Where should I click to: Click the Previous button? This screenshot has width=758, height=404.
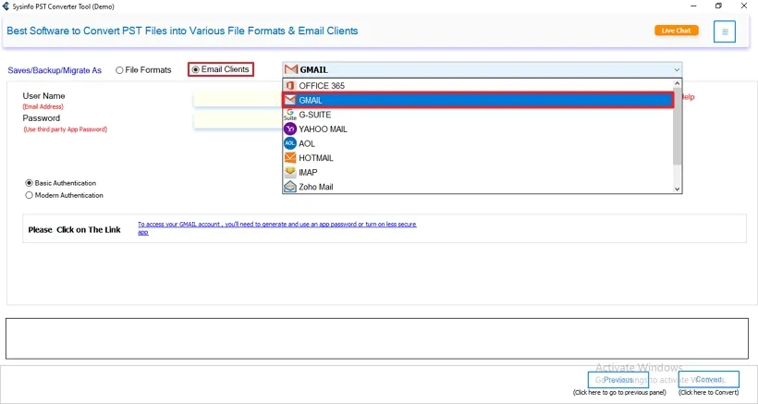618,380
